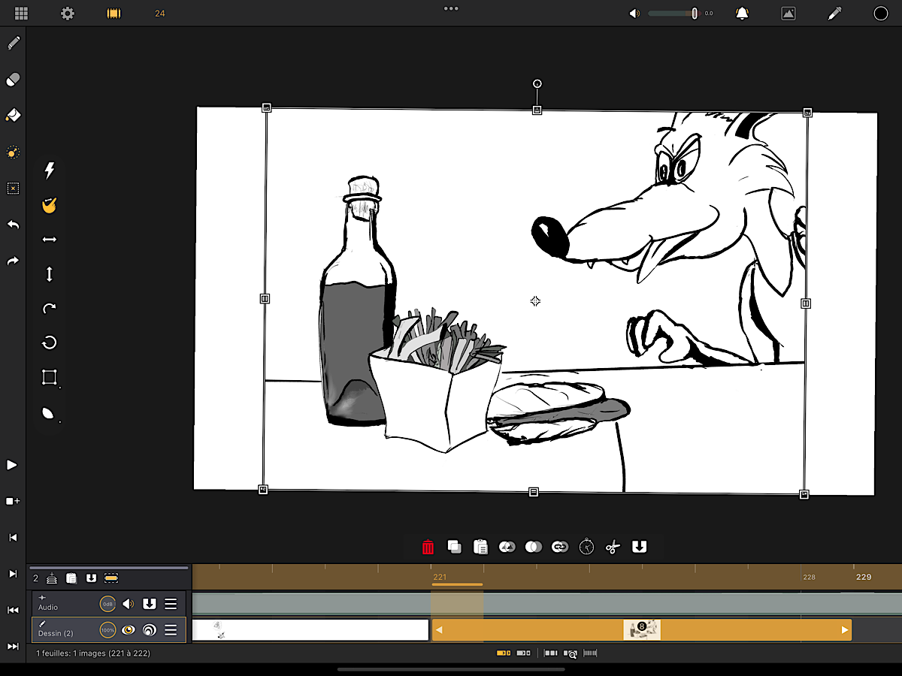Viewport: 902px width, 676px height.
Task: Open the stopwatch timing option
Action: tap(586, 547)
